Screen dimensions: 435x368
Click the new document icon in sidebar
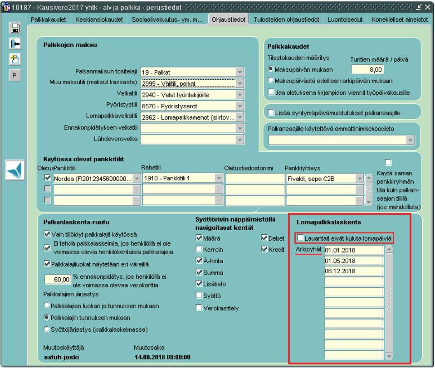(15, 59)
